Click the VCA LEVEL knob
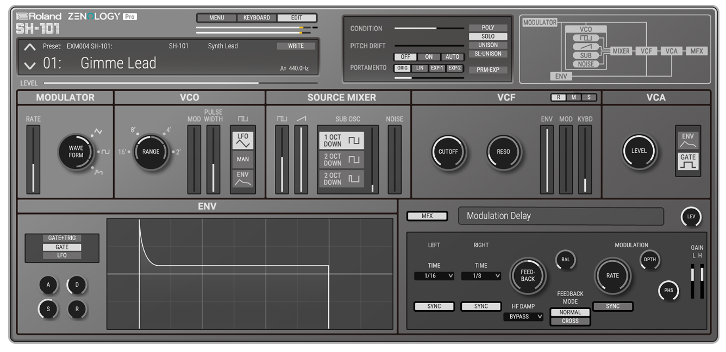The image size is (726, 352). point(639,151)
